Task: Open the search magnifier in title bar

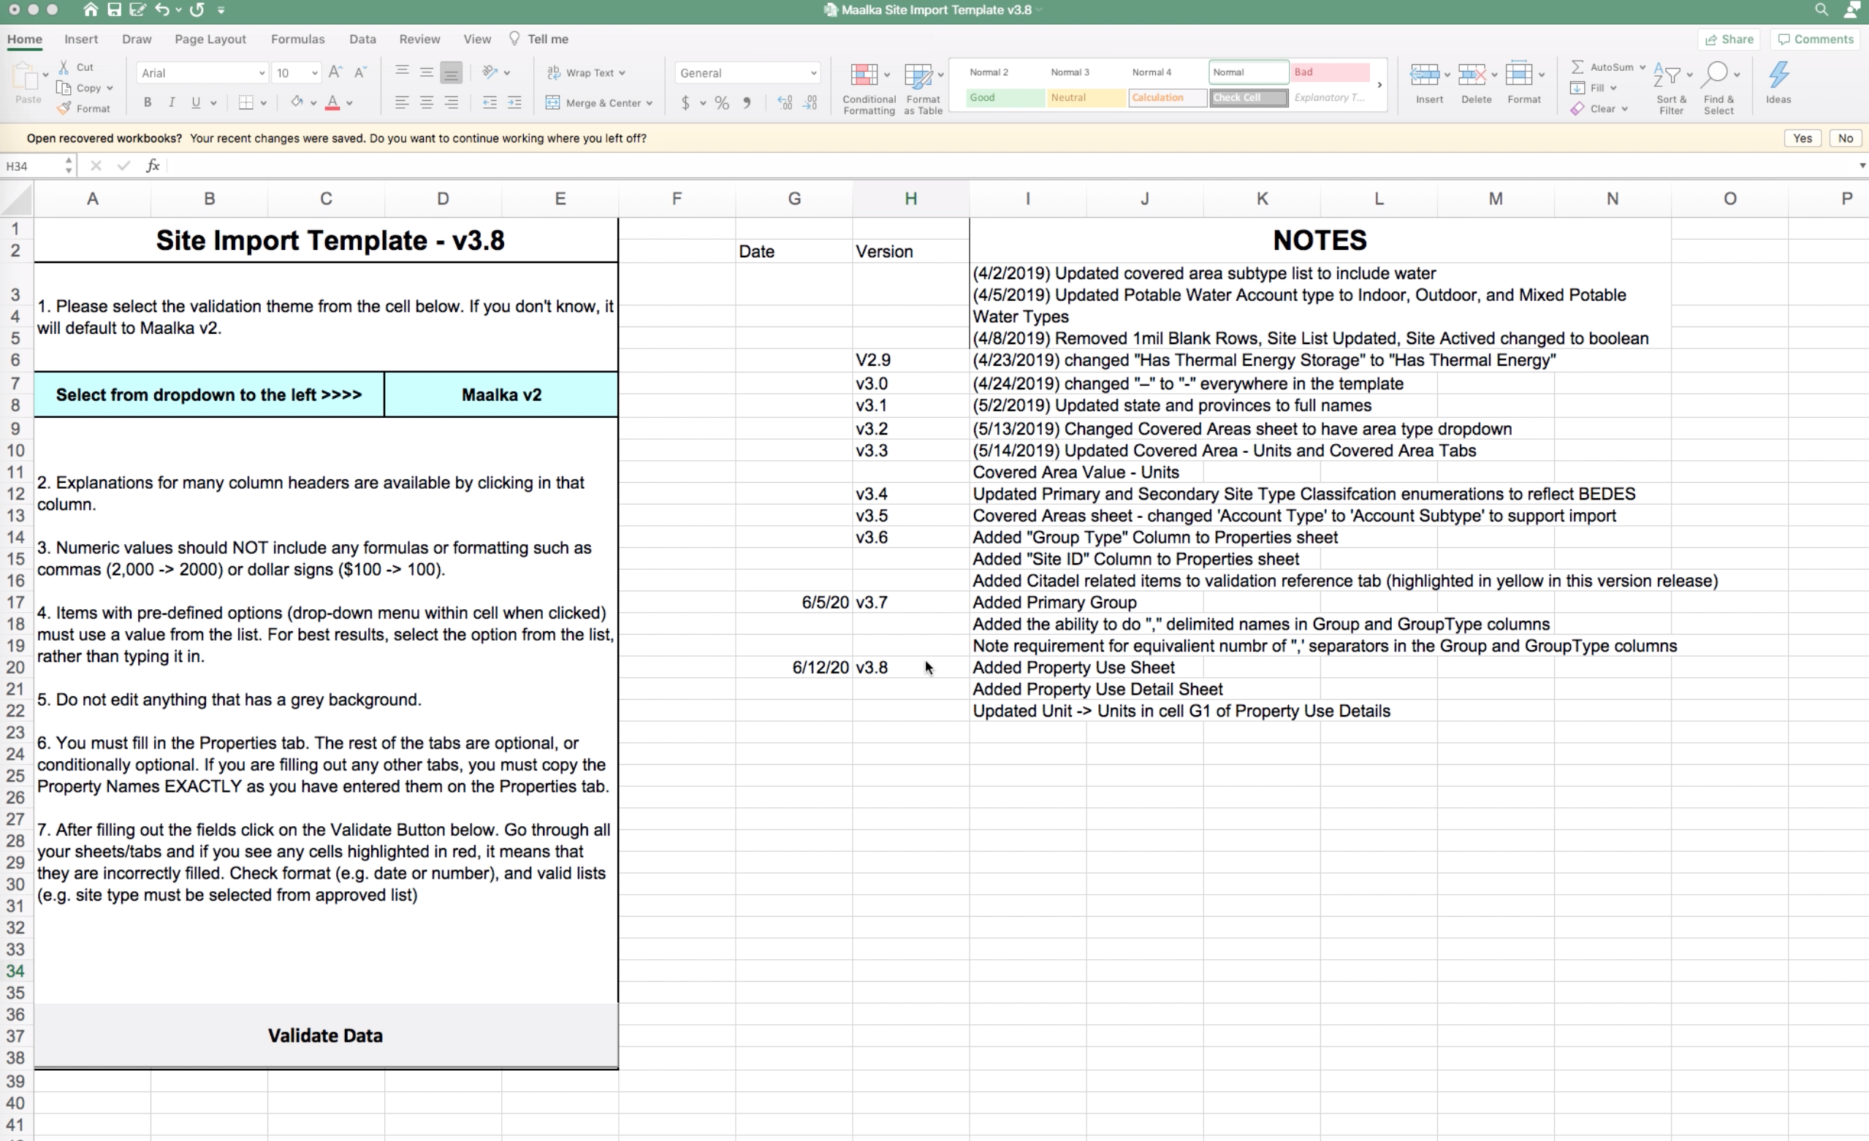Action: 1822,9
